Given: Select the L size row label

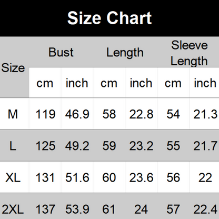Looking at the screenshot, I should pos(13,146).
